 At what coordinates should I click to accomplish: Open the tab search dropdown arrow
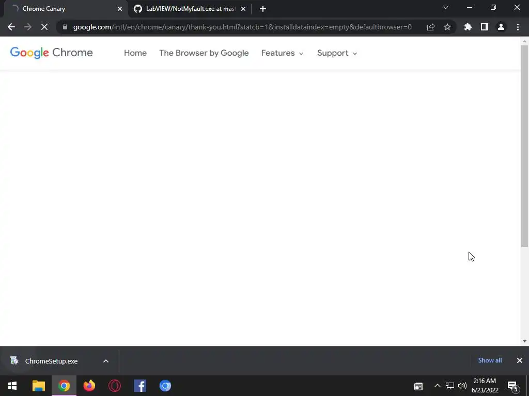[x=446, y=7]
